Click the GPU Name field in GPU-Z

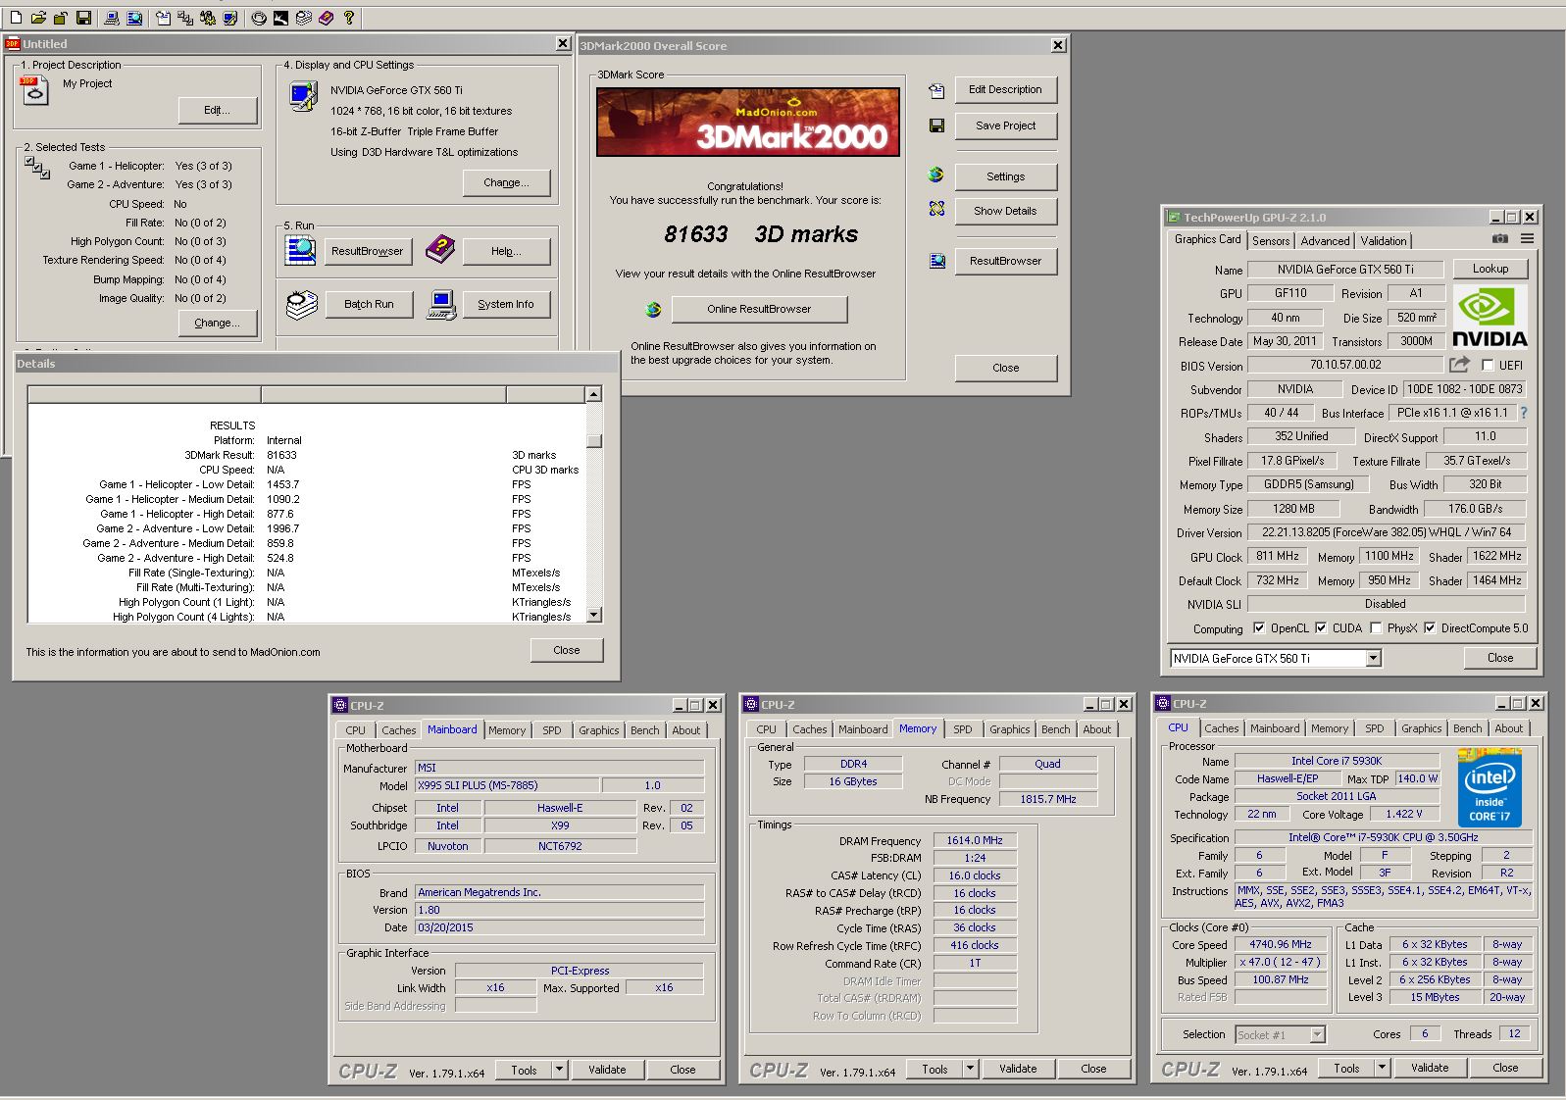tap(1345, 270)
